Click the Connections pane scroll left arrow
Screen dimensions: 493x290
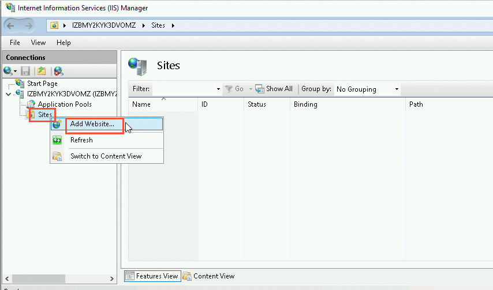coord(7,278)
